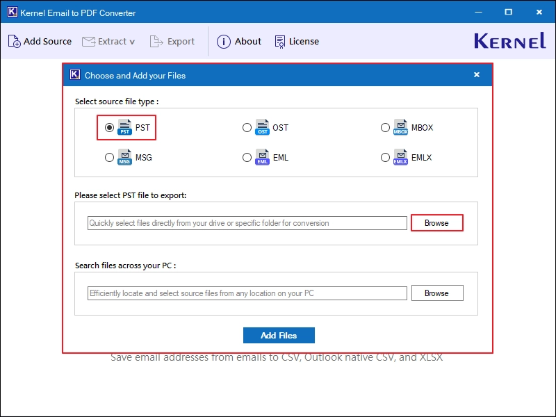Click the 'Search files across your PC :' label

126,265
